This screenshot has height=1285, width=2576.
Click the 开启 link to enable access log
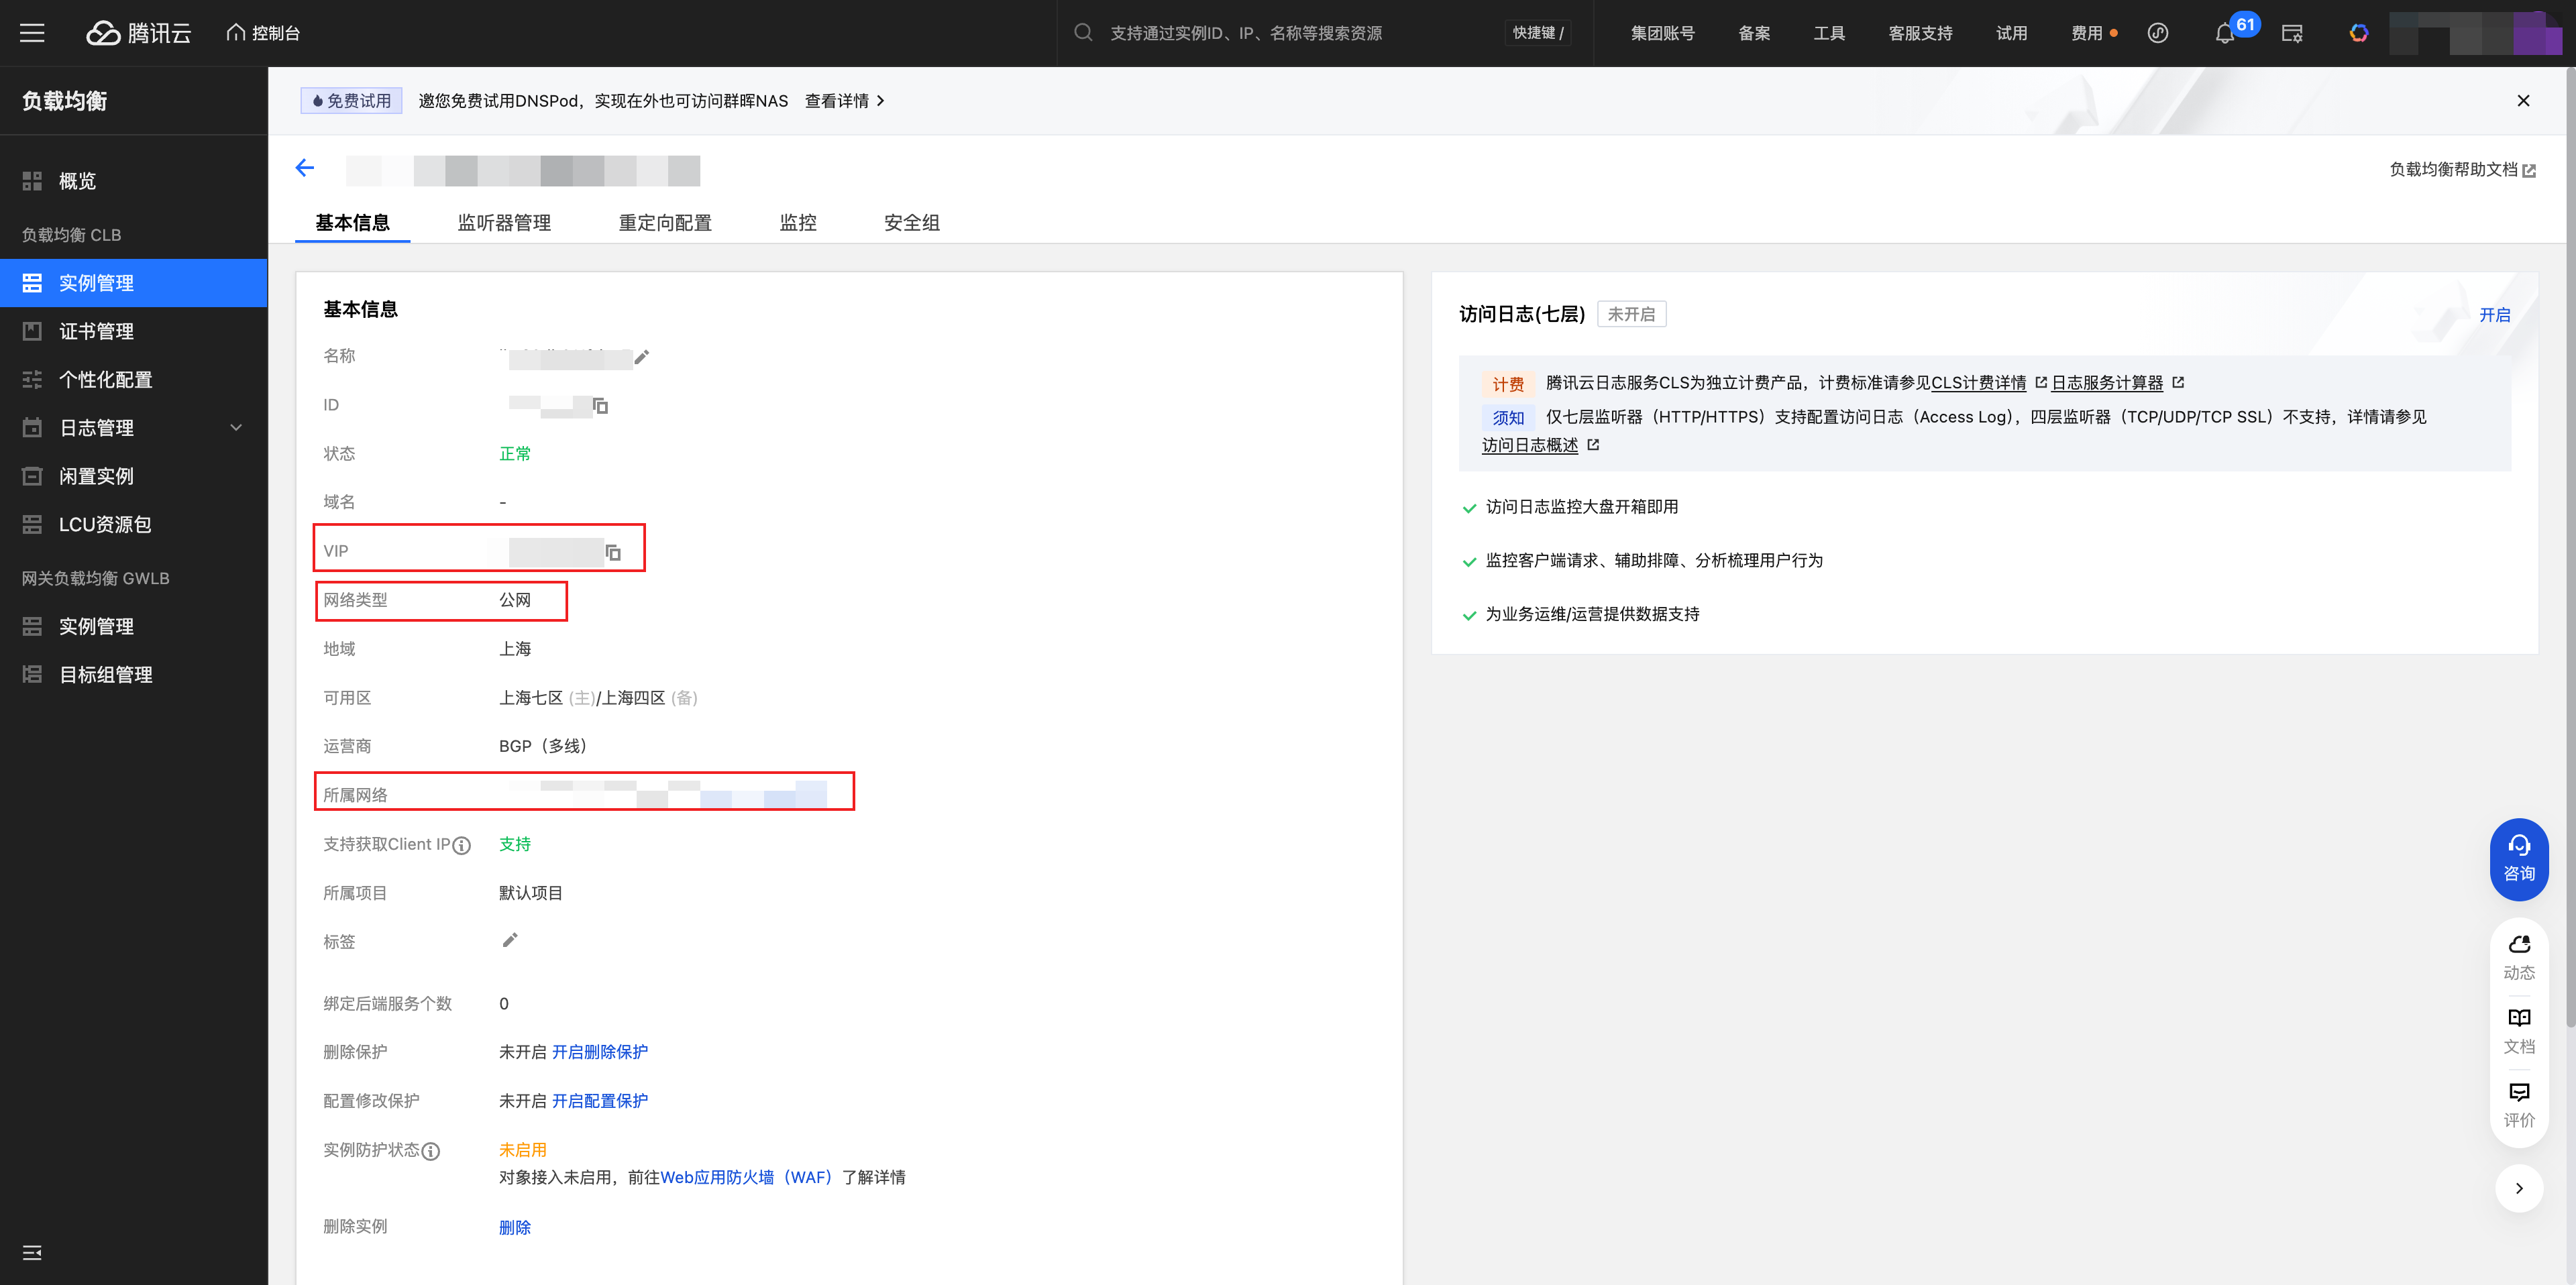[2494, 315]
